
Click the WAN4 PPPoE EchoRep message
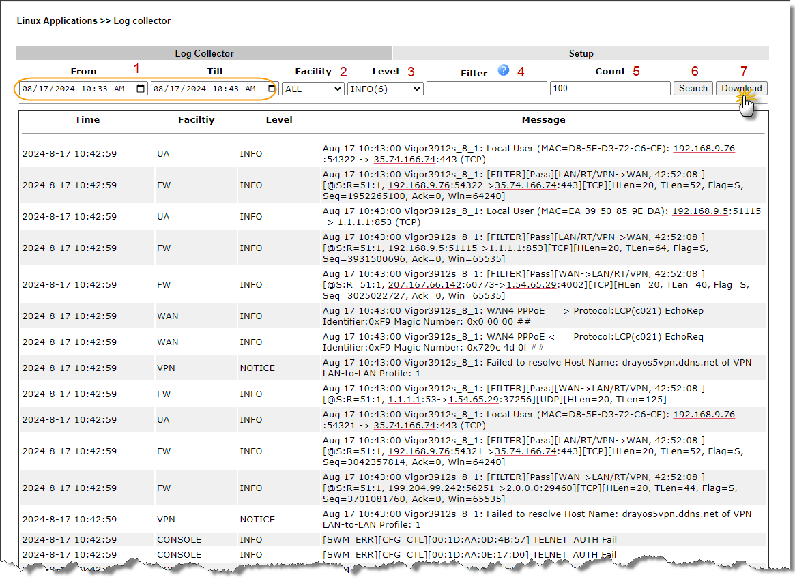click(x=513, y=316)
